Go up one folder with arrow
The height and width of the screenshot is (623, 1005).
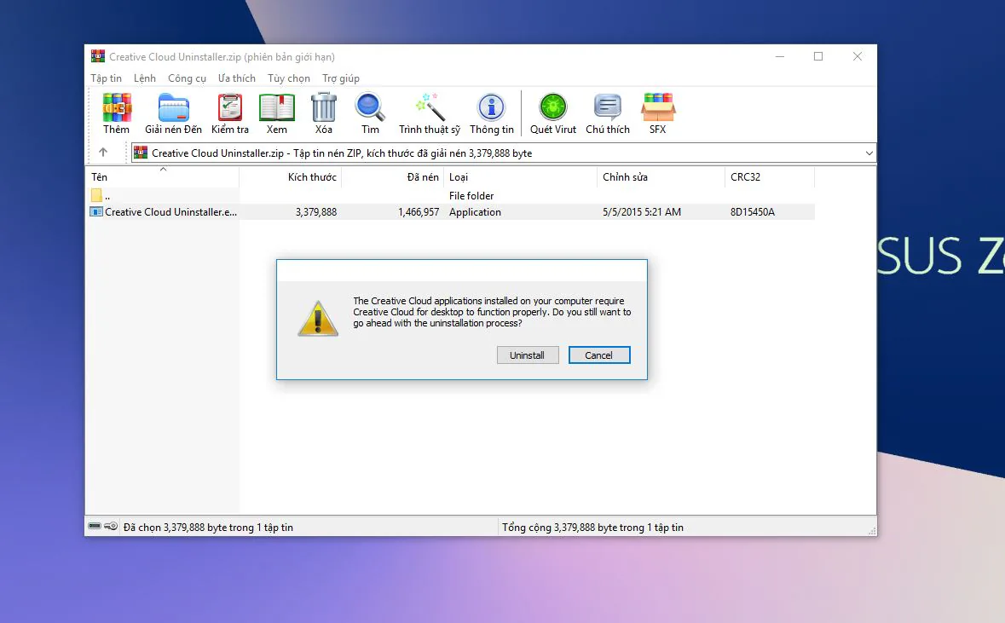pos(103,153)
